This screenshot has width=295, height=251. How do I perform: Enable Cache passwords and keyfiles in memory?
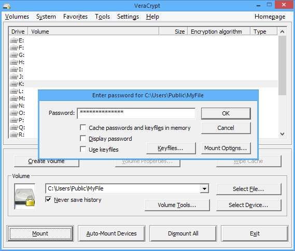83,127
